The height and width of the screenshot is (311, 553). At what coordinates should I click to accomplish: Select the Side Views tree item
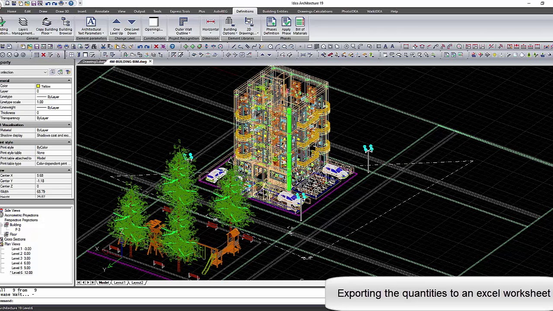(x=12, y=210)
